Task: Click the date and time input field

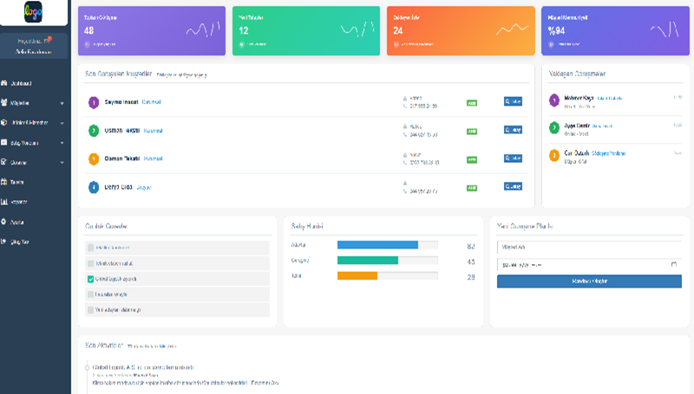Action: pyautogui.click(x=589, y=265)
